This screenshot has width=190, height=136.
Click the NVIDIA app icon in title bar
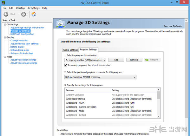pos(3,3)
